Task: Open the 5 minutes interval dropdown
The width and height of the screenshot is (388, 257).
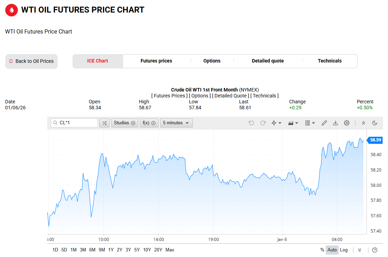Action: [x=176, y=123]
